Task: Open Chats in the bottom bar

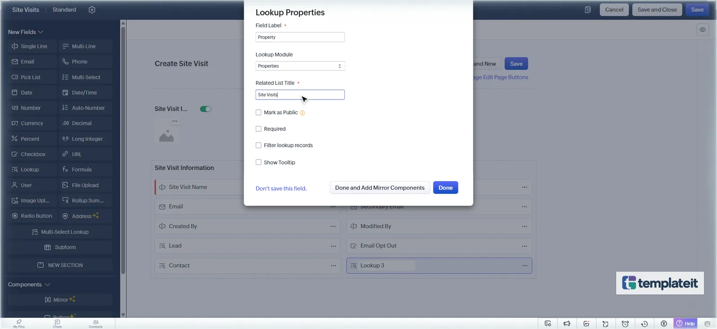Action: click(x=57, y=324)
